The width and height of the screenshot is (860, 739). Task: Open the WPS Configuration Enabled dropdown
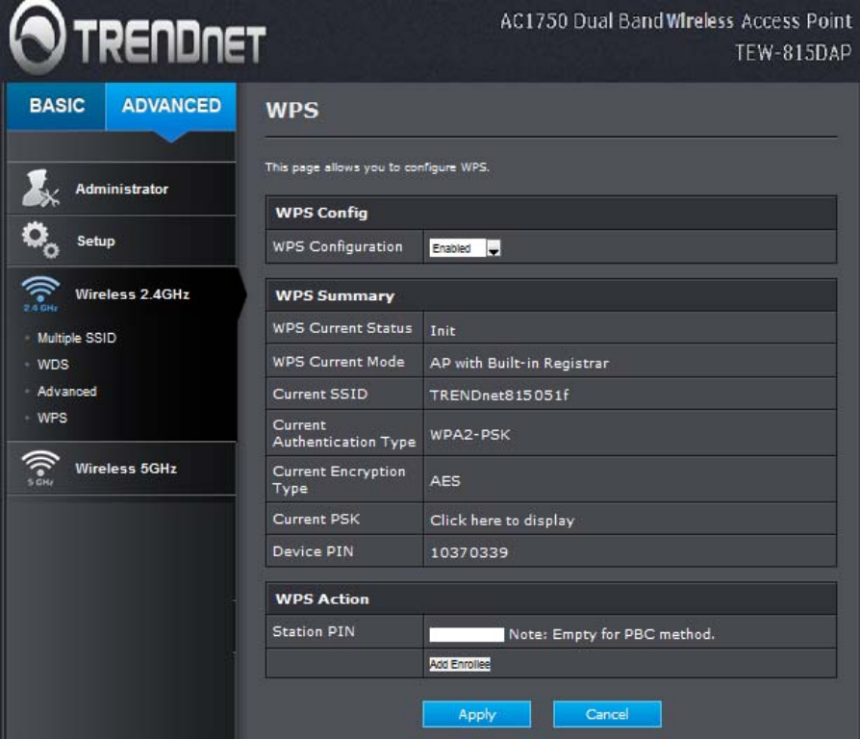465,248
